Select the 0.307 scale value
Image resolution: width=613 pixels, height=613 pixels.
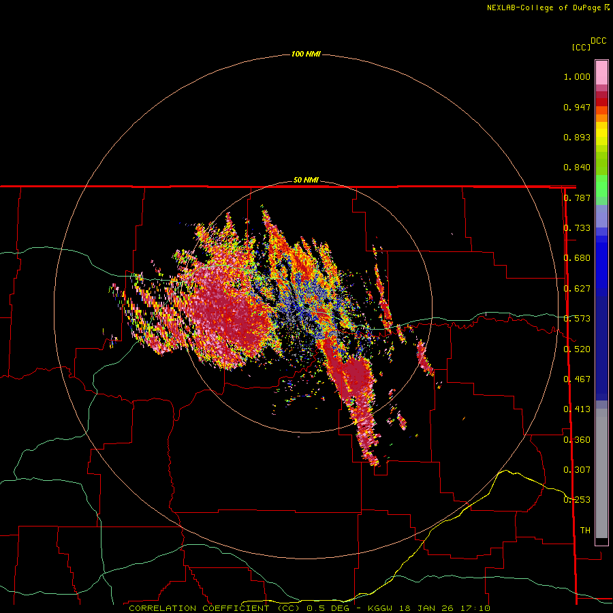pyautogui.click(x=577, y=470)
